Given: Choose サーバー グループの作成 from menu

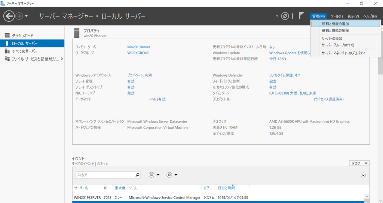Looking at the screenshot, I should (346, 45).
